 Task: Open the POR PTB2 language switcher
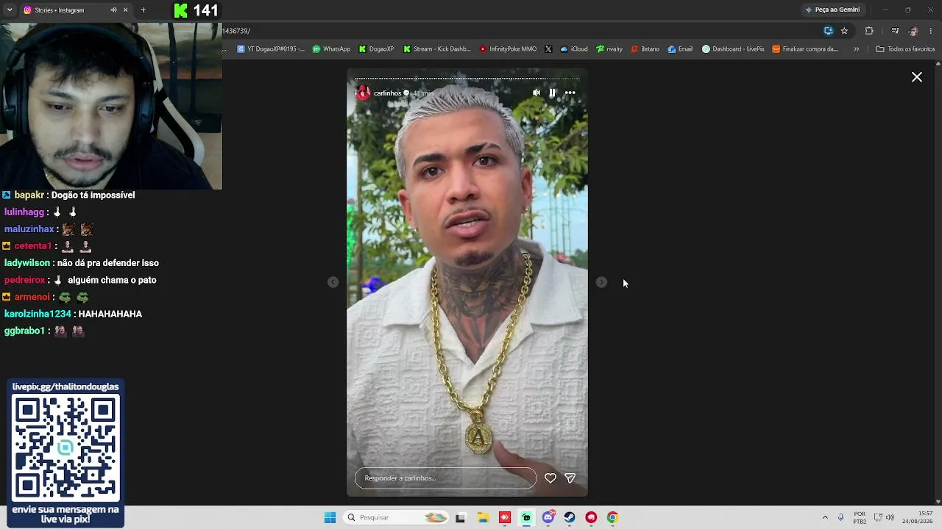pos(860,517)
